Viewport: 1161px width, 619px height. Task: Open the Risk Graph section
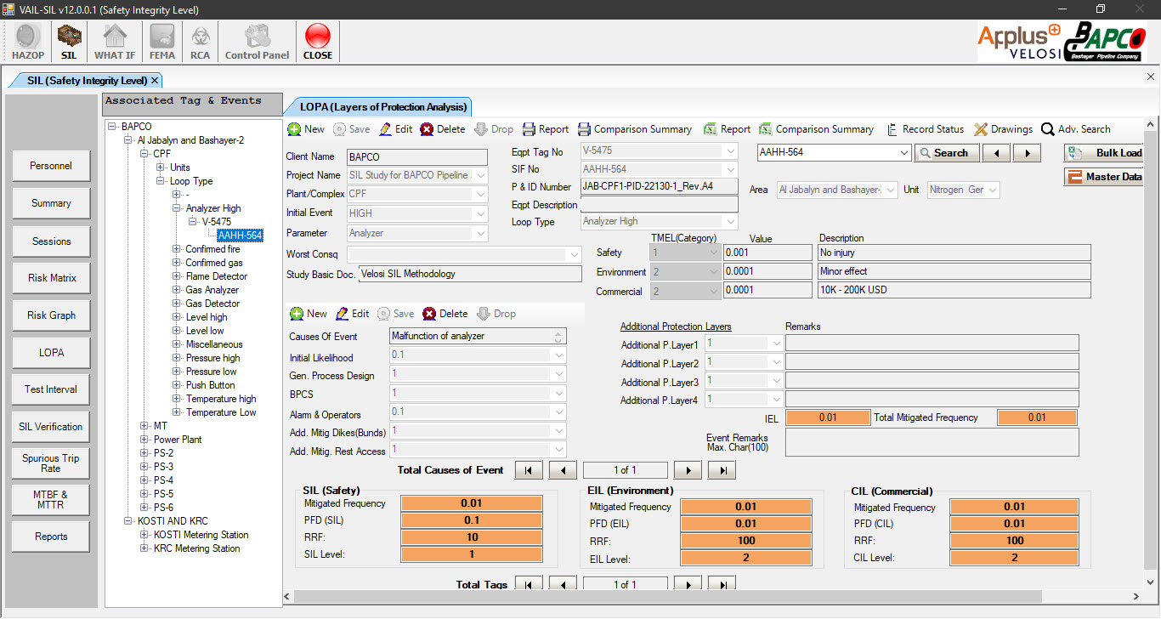point(51,315)
